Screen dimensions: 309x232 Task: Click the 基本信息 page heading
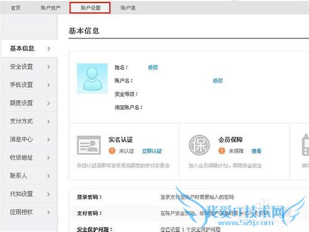click(x=84, y=31)
